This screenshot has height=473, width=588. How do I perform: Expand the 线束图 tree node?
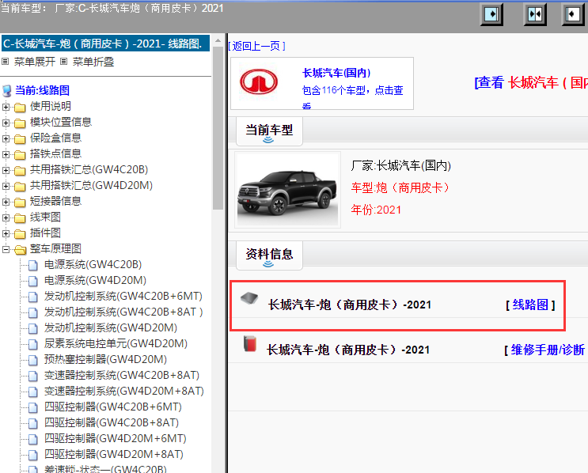[x=6, y=218]
